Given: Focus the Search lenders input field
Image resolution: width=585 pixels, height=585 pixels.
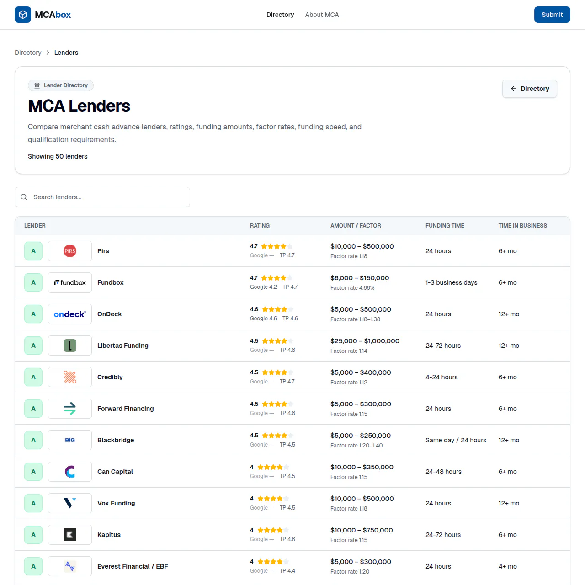Looking at the screenshot, I should click(102, 197).
